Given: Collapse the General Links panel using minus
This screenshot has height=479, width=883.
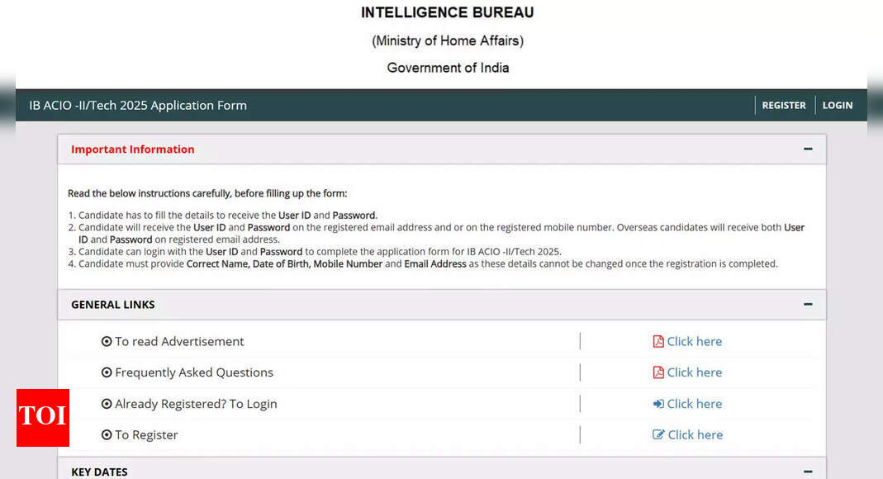Looking at the screenshot, I should [808, 305].
